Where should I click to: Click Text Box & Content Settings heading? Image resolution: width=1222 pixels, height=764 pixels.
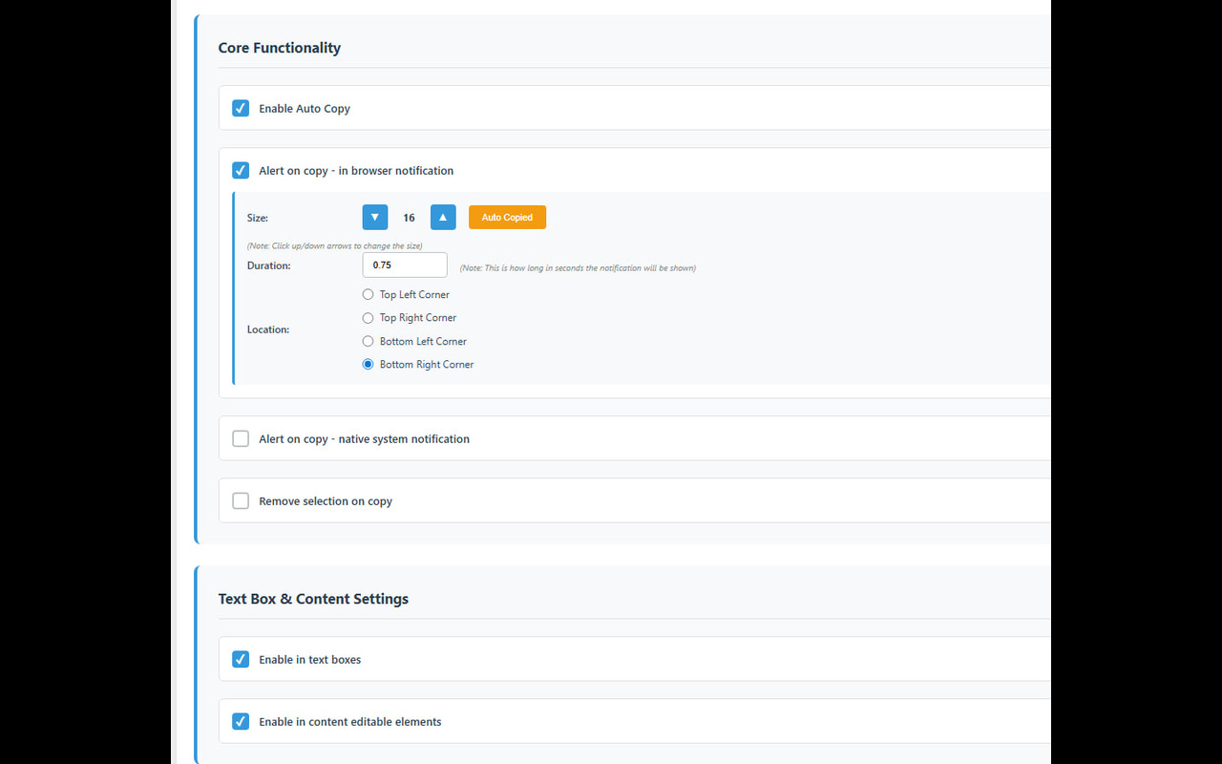pyautogui.click(x=313, y=599)
